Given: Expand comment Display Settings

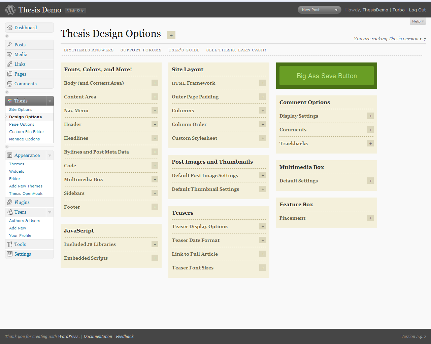Looking at the screenshot, I should point(370,116).
